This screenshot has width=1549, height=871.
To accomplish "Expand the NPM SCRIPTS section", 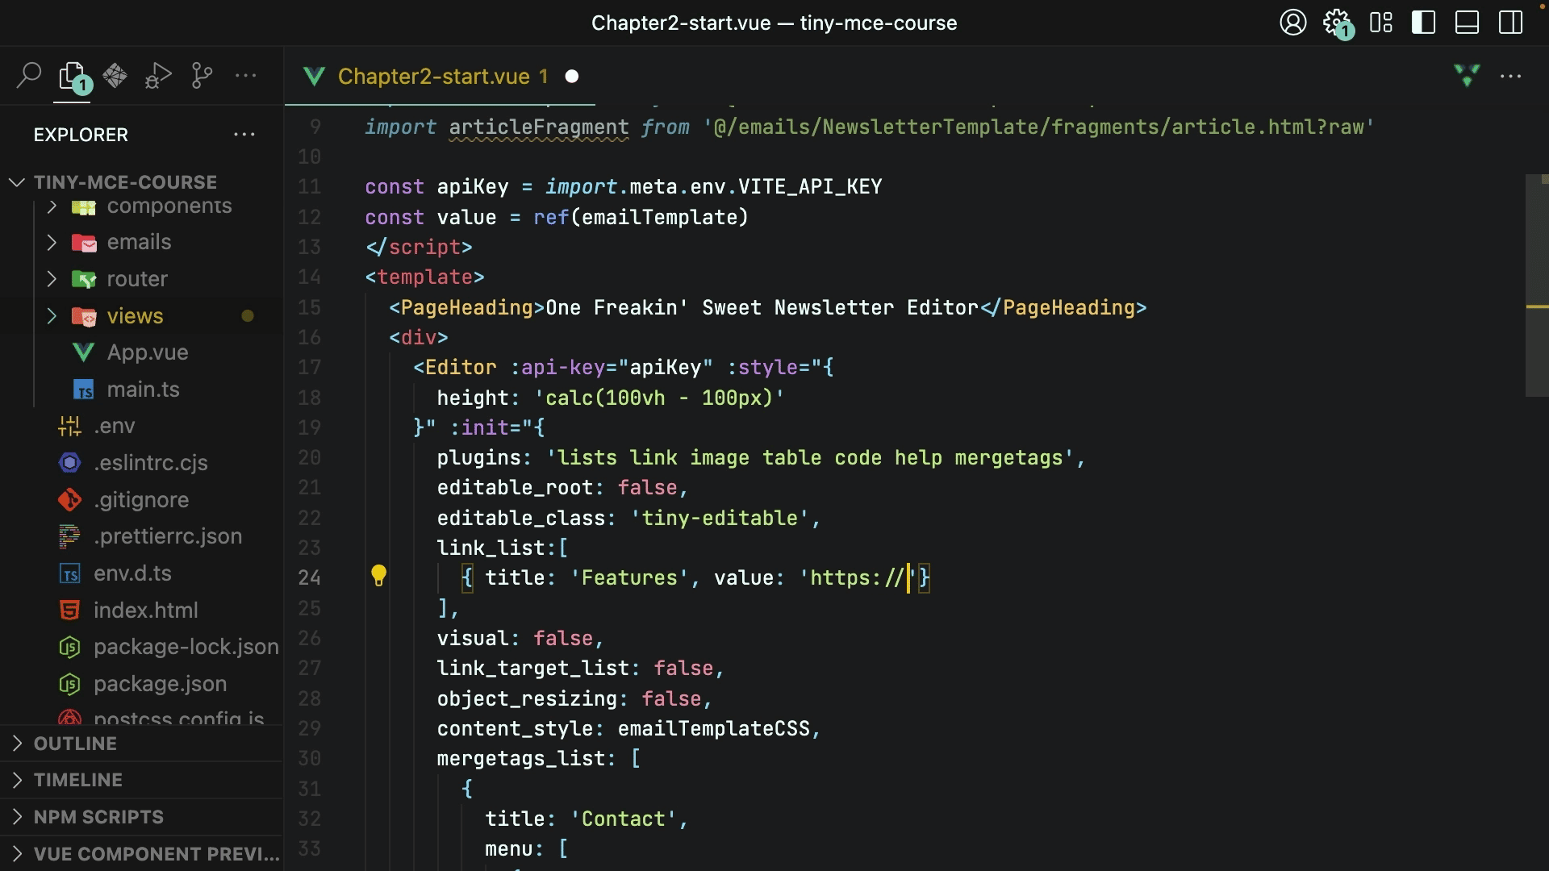I will 141,817.
